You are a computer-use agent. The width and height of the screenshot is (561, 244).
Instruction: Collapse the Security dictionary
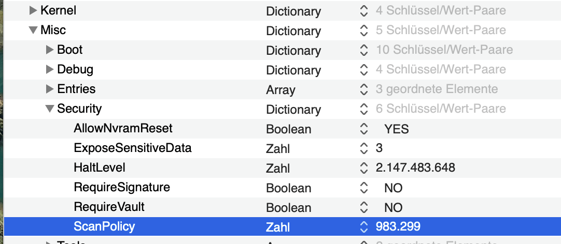pos(50,109)
